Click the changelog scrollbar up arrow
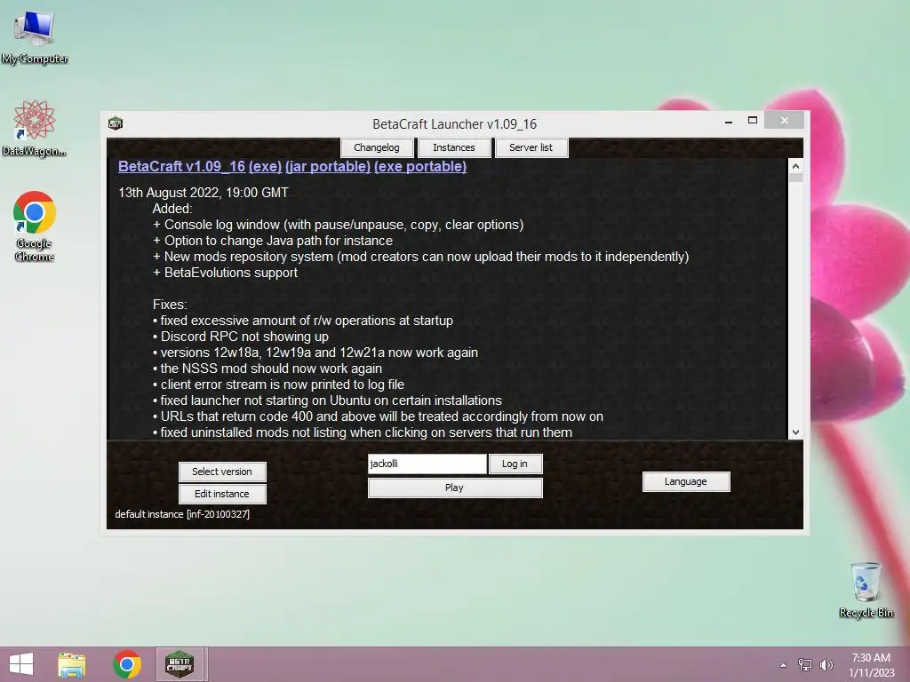This screenshot has width=910, height=682. (795, 166)
